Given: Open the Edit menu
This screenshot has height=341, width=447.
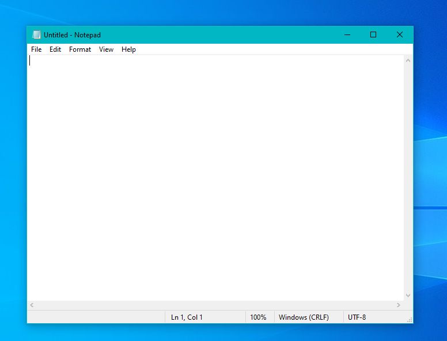Looking at the screenshot, I should click(55, 49).
